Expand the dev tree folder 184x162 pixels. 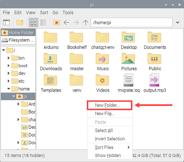(9, 73)
